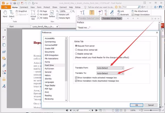Screen dimensions: 165x113
Task: Switch to the Comment tab
Action: pos(24,7)
